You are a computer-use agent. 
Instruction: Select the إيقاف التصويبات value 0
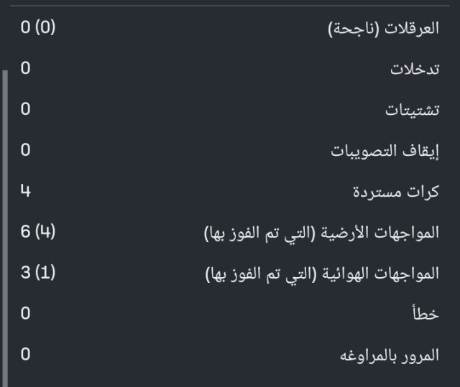point(25,150)
